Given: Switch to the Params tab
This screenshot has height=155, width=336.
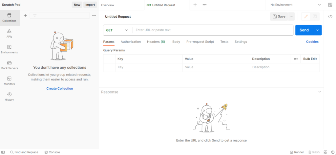Looking at the screenshot, I should (109, 42).
